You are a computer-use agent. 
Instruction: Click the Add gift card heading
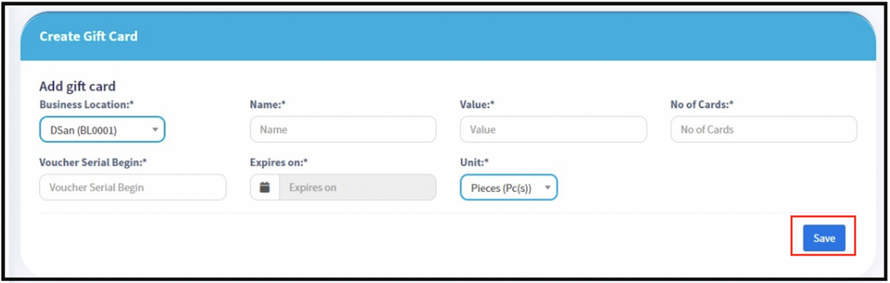(77, 87)
